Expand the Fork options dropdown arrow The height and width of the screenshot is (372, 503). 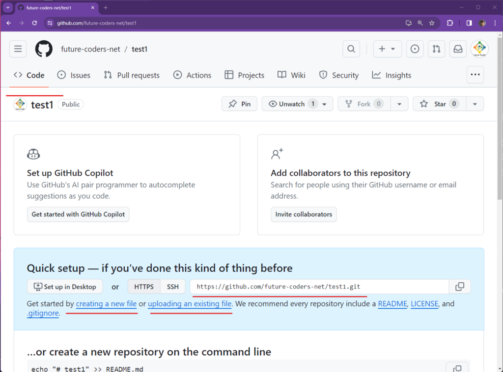[x=399, y=104]
